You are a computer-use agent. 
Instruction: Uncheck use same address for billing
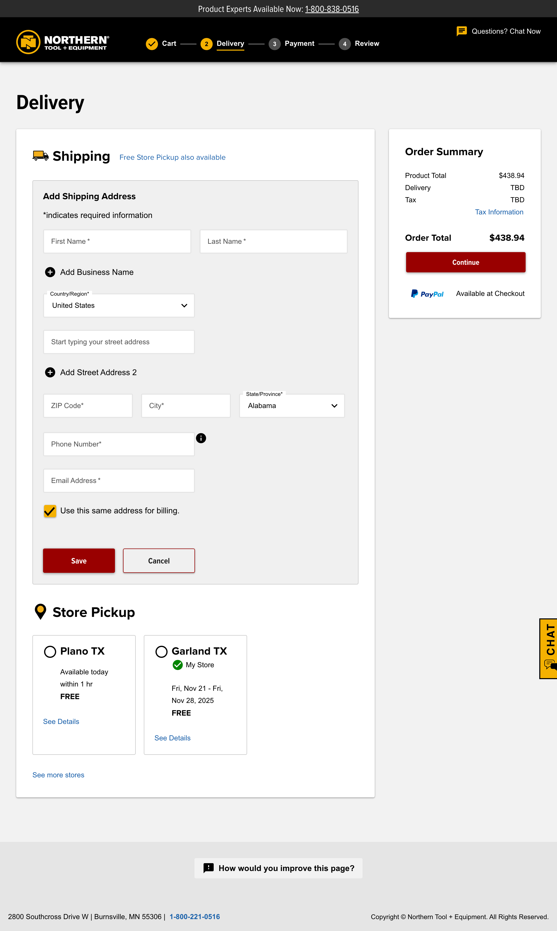(50, 511)
